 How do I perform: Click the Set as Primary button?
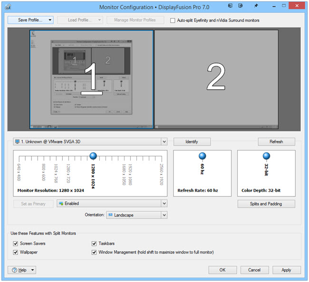click(33, 204)
